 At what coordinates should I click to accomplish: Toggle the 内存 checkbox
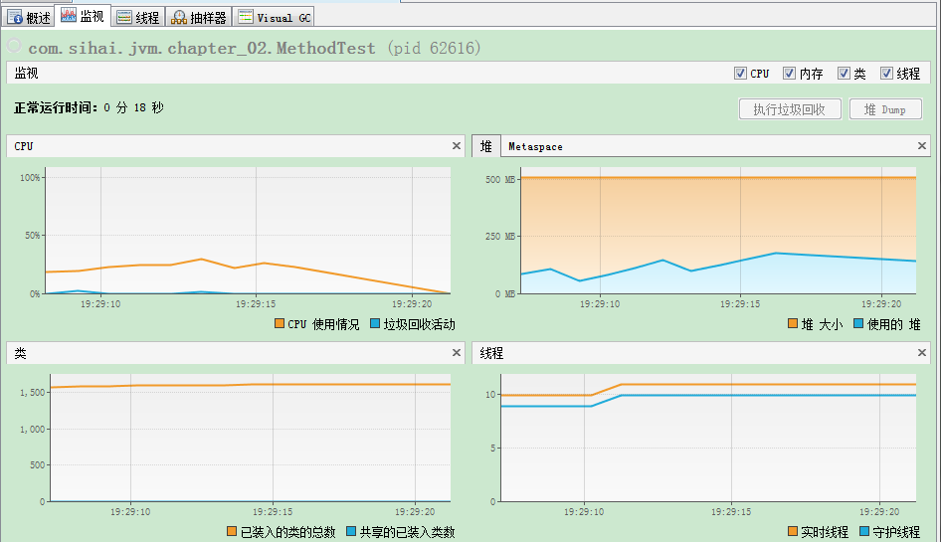(789, 74)
